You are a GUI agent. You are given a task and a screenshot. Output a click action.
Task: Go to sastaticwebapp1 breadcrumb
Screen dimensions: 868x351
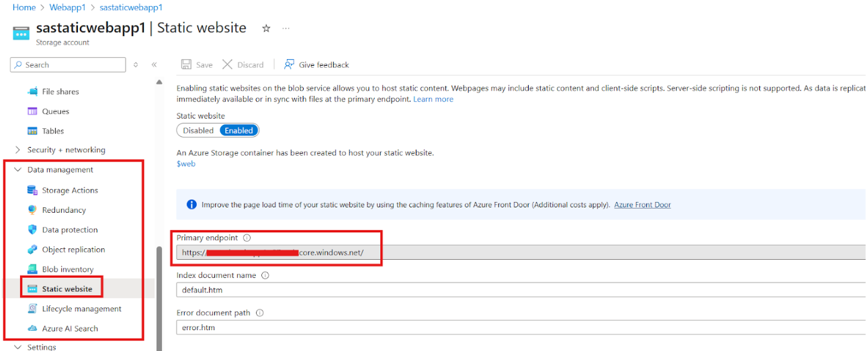pos(131,7)
